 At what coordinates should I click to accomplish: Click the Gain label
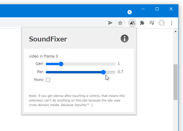coord(39,64)
